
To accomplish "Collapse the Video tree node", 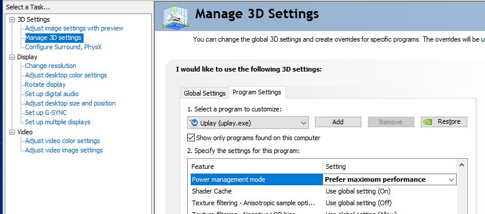I will coord(12,132).
